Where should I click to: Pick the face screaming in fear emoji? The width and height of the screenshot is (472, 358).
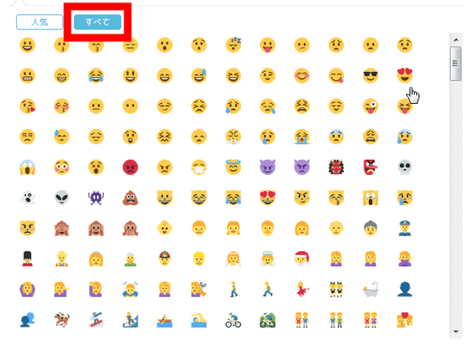(x=27, y=167)
